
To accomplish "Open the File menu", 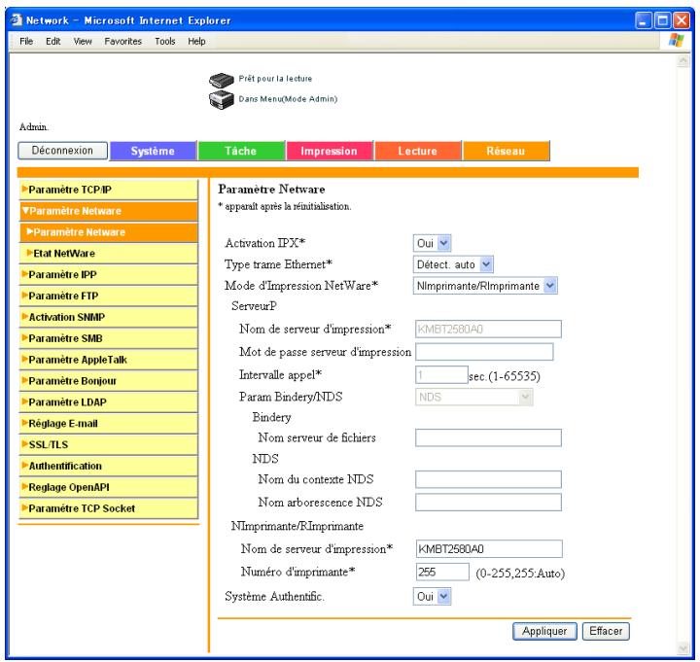I will [26, 41].
